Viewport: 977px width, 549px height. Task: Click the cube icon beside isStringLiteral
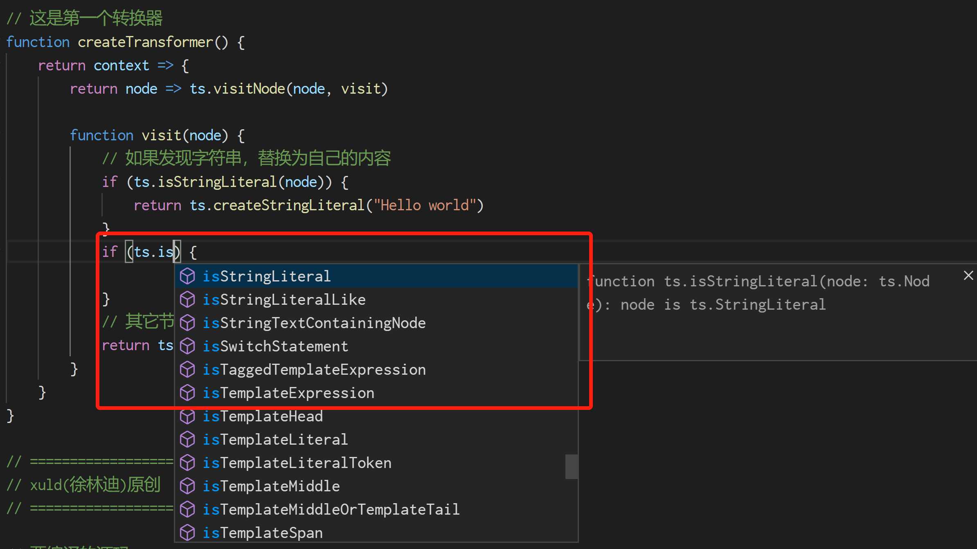[x=187, y=276]
